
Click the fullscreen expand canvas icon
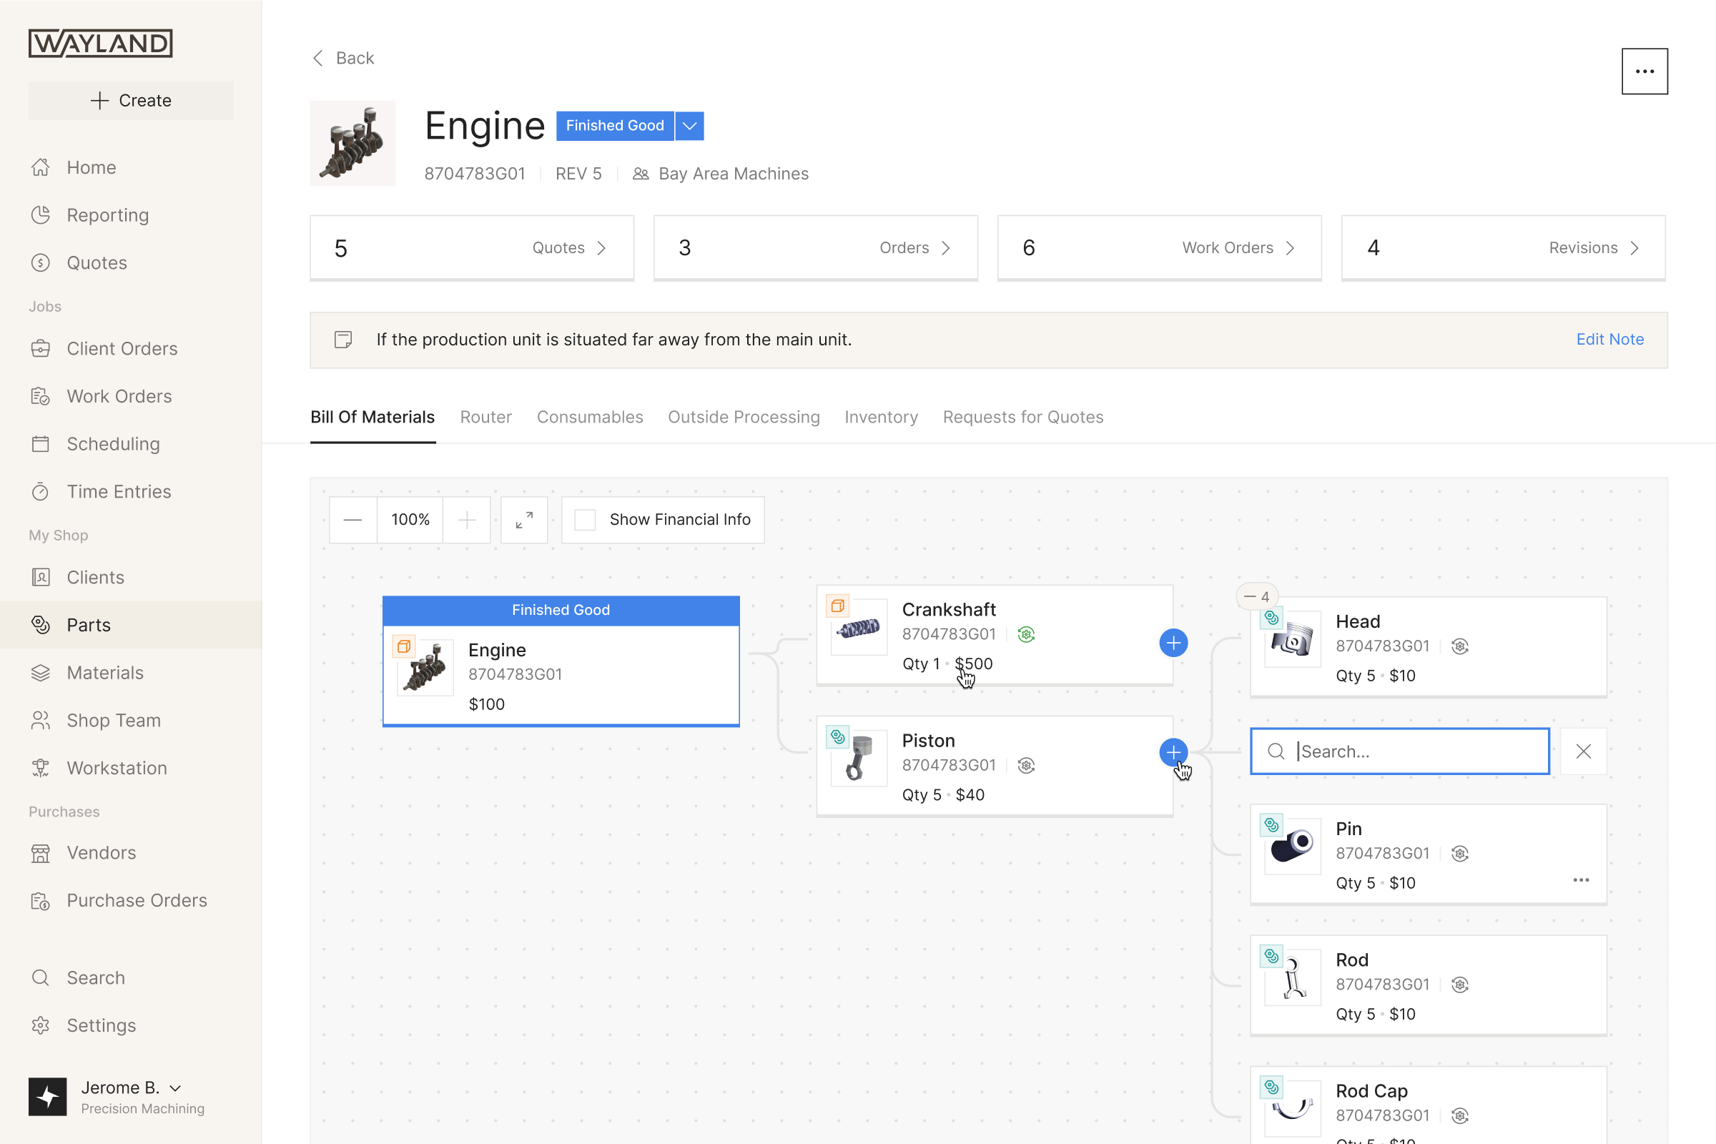click(x=524, y=520)
